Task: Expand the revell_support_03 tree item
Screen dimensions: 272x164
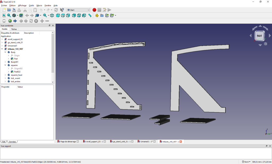Action: tap(2, 39)
